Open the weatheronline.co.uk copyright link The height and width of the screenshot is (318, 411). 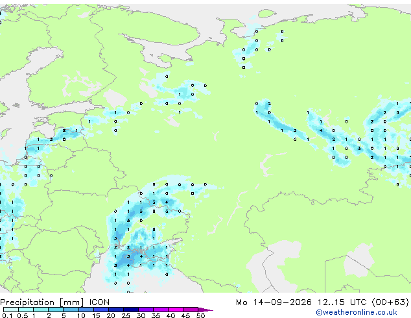click(x=356, y=313)
